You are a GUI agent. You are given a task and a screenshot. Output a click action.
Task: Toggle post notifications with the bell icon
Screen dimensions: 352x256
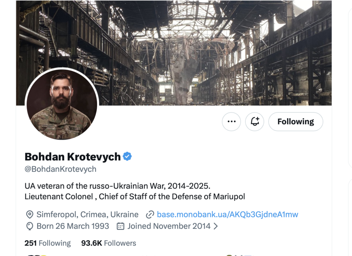click(254, 121)
